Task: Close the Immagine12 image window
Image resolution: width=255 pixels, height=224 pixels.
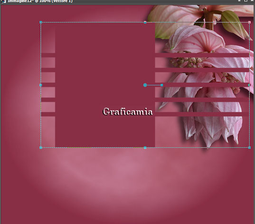Action: coord(252,1)
